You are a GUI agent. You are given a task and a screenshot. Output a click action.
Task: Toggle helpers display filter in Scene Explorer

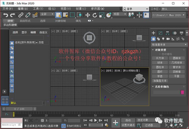pos(12,62)
